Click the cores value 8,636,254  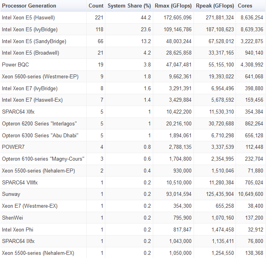pyautogui.click(x=252, y=18)
